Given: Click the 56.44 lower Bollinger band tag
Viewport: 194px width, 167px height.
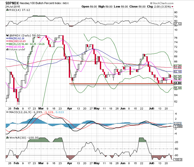Looking at the screenshot, I should tap(177, 88).
